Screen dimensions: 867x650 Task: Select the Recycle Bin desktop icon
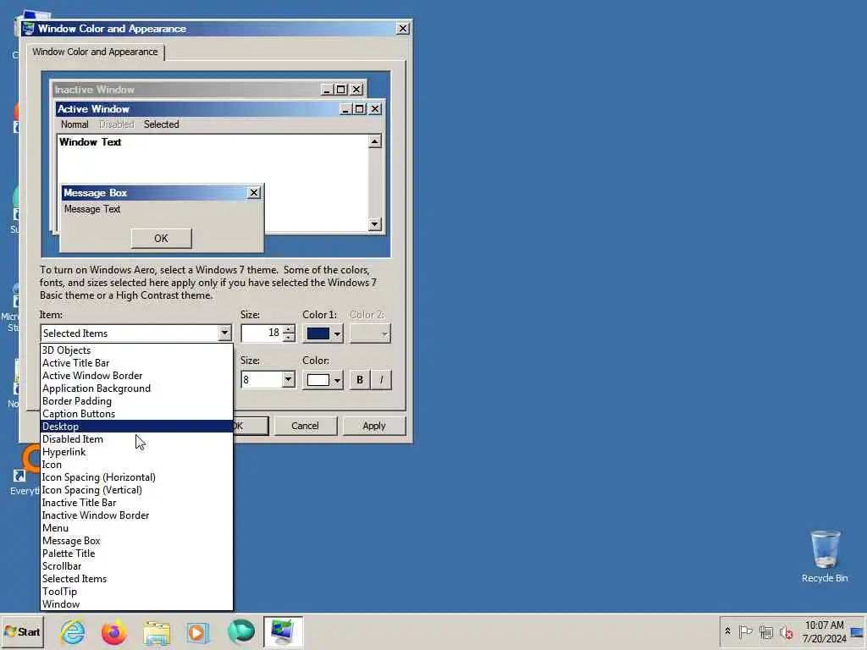[825, 556]
